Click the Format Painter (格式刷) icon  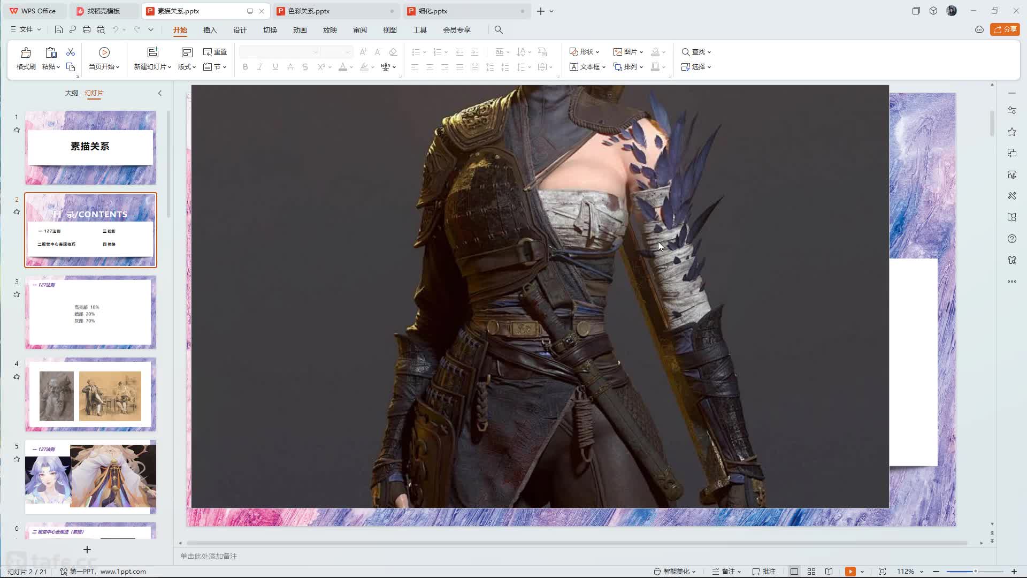[26, 52]
